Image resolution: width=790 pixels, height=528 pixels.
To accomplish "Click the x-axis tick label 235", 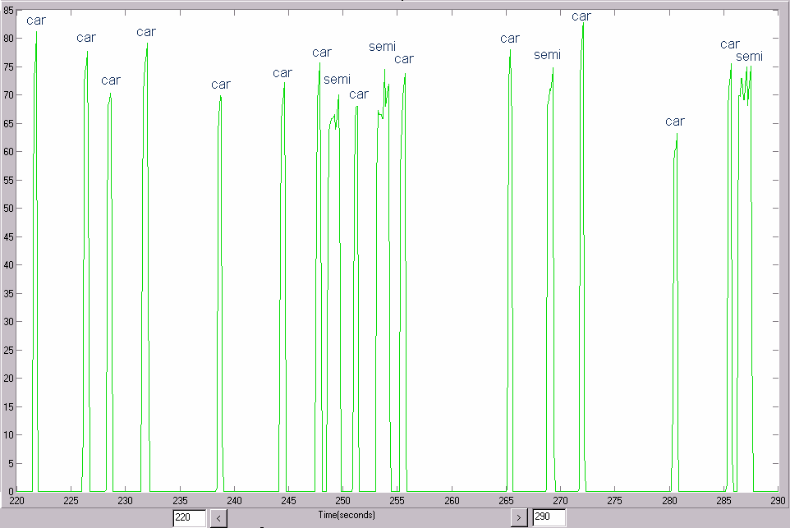I will [180, 501].
